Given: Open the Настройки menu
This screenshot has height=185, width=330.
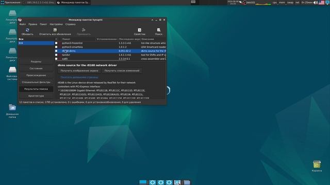Looking at the screenshot, I should pyautogui.click(x=56, y=24).
